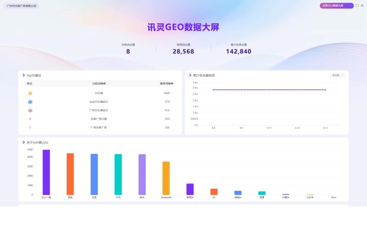The image size is (367, 229).
Task: Click the short teal tenth bar
Action: (x=262, y=193)
